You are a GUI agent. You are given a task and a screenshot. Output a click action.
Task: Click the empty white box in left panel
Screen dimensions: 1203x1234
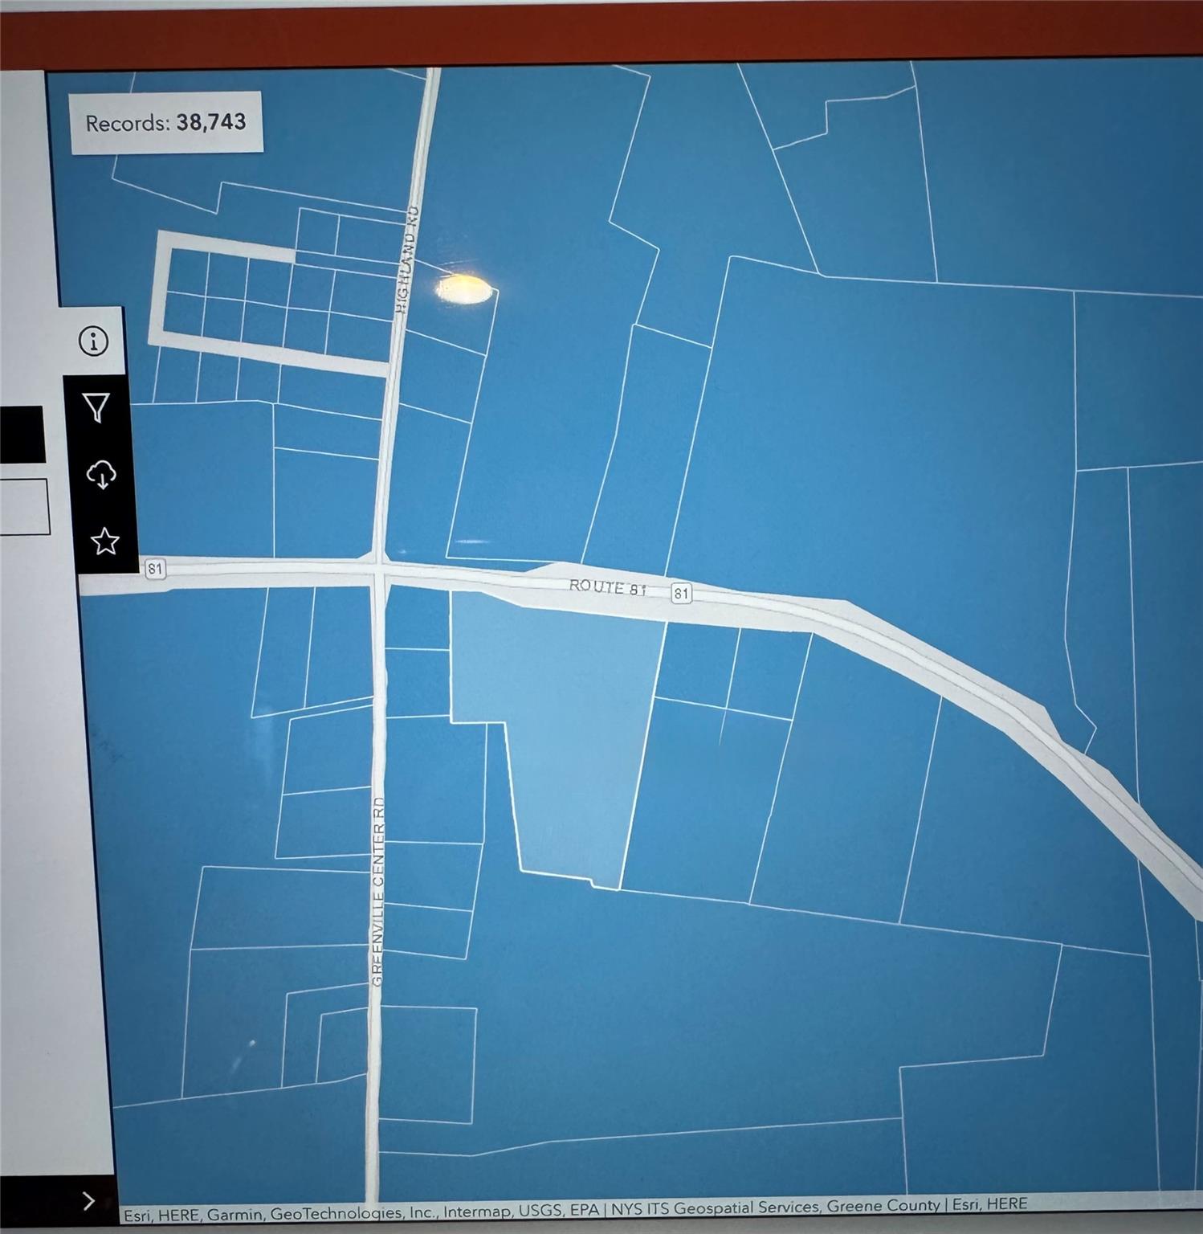(x=24, y=506)
